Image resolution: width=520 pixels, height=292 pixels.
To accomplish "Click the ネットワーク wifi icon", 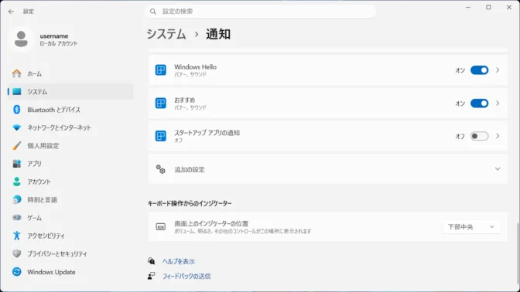I will (16, 127).
